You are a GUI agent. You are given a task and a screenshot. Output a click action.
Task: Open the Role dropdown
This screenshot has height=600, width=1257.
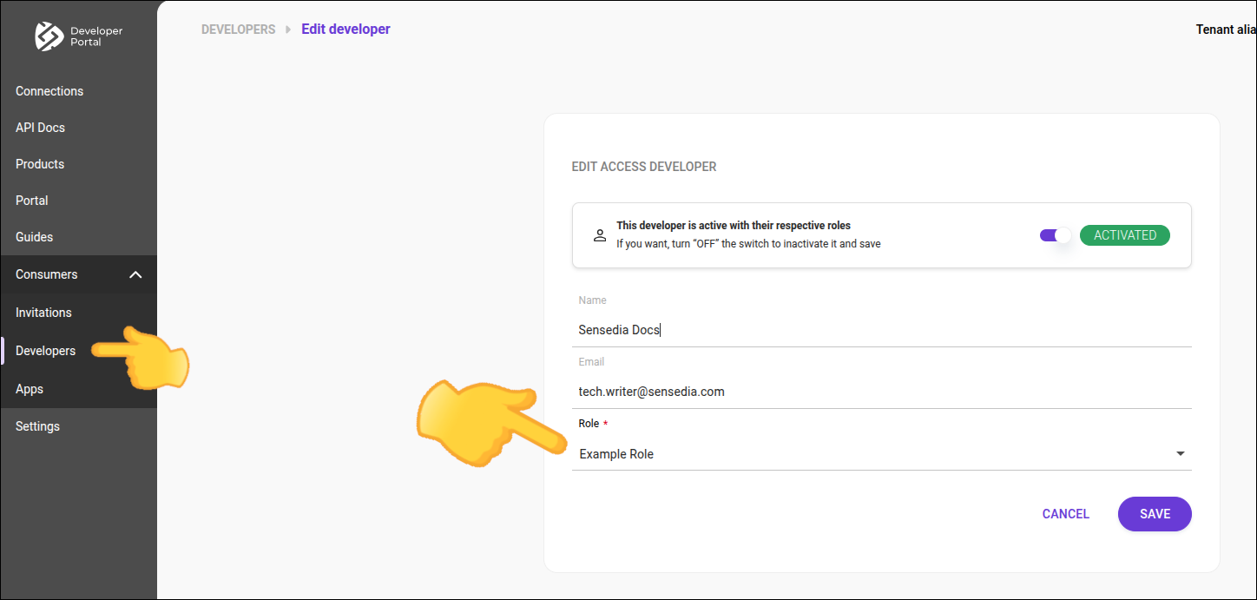pos(881,453)
